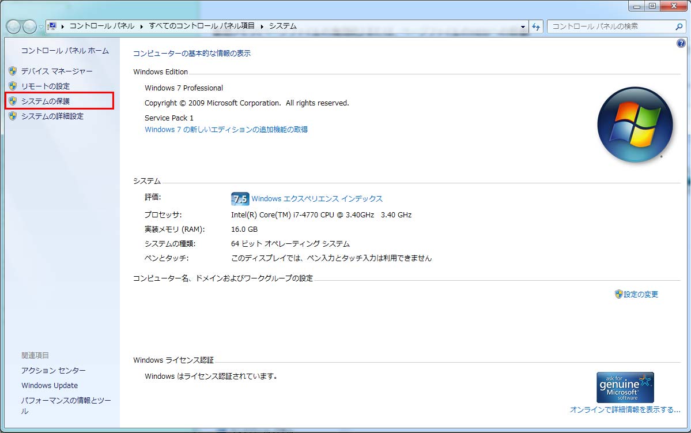The image size is (691, 433).
Task: Click オンラインで詳細情報を表示する link
Action: tap(625, 409)
